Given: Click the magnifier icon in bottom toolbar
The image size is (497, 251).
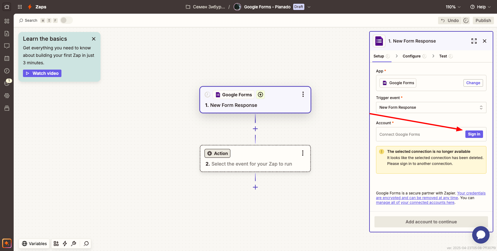Looking at the screenshot, I should tap(86, 244).
